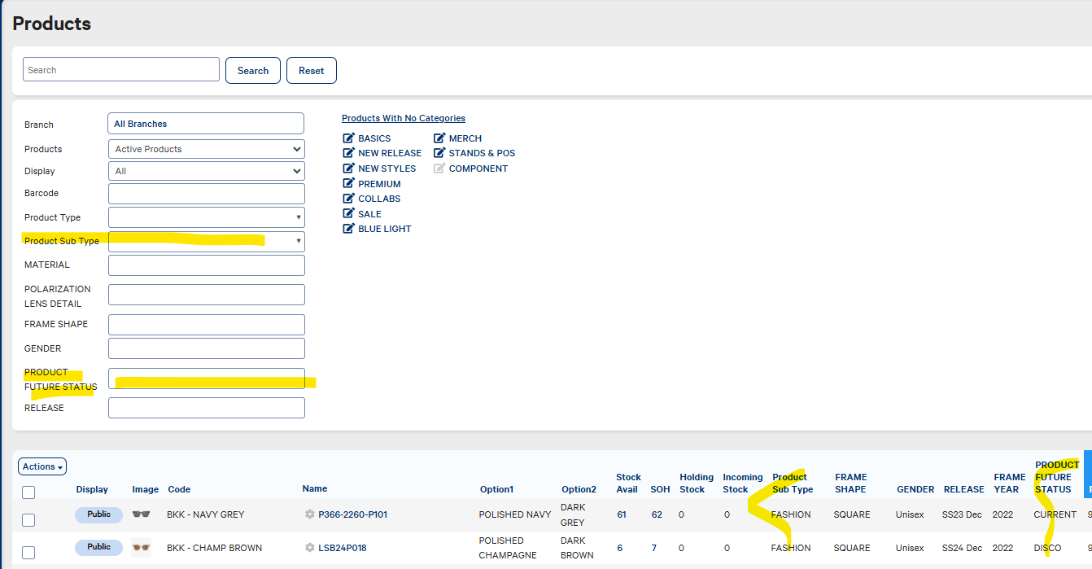The height and width of the screenshot is (569, 1092).
Task: Click edit icon next to PREMIUM
Action: pos(348,184)
